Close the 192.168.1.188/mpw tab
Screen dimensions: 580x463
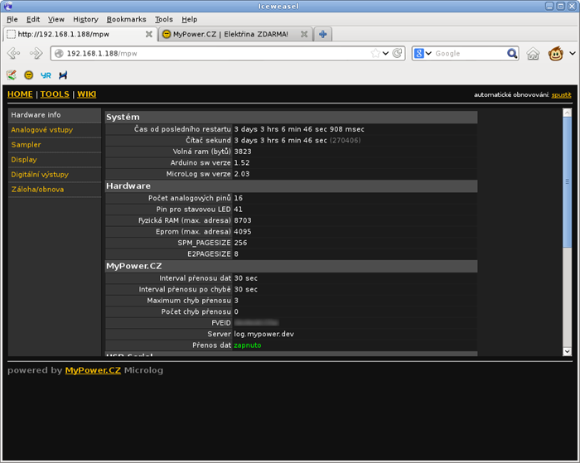click(149, 35)
